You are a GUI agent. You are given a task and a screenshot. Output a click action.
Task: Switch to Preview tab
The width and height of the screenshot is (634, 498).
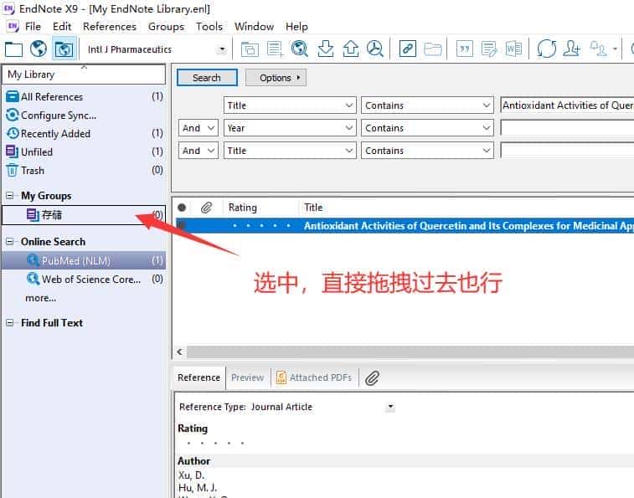point(247,377)
